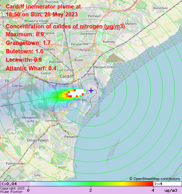Click the '0' tick on the scale

(28, 190)
